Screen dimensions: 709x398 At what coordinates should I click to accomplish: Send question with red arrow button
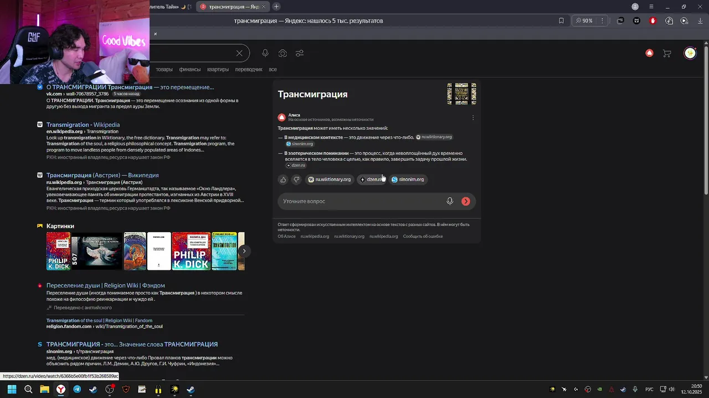click(x=466, y=201)
